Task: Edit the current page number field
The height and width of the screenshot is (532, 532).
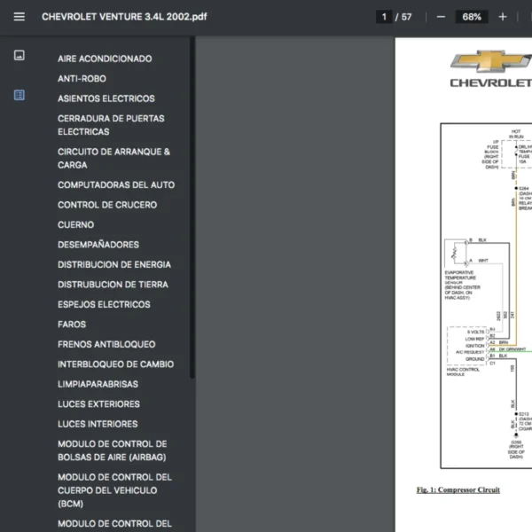Action: (x=384, y=17)
